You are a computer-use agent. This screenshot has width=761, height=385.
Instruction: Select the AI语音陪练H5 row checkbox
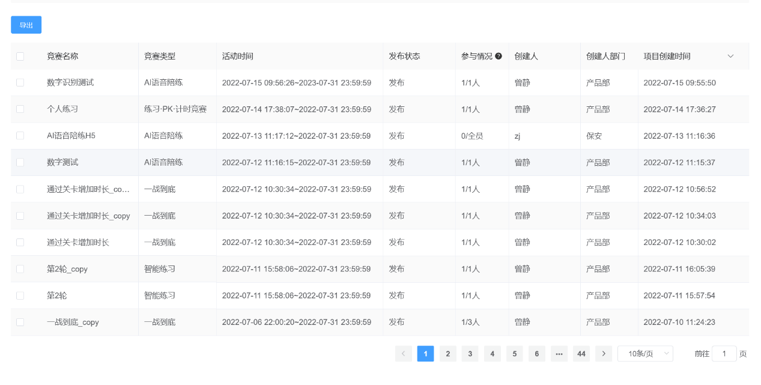tap(20, 136)
